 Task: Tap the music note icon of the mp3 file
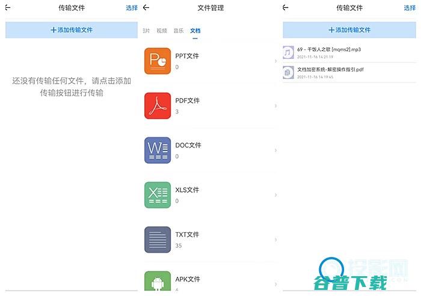288,52
